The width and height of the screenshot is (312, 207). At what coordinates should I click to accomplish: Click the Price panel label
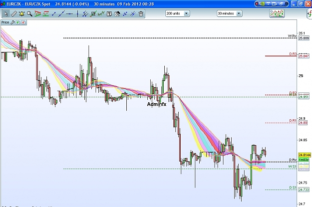(5, 22)
